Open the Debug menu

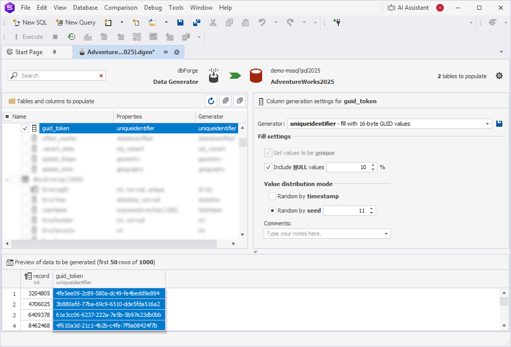(153, 8)
